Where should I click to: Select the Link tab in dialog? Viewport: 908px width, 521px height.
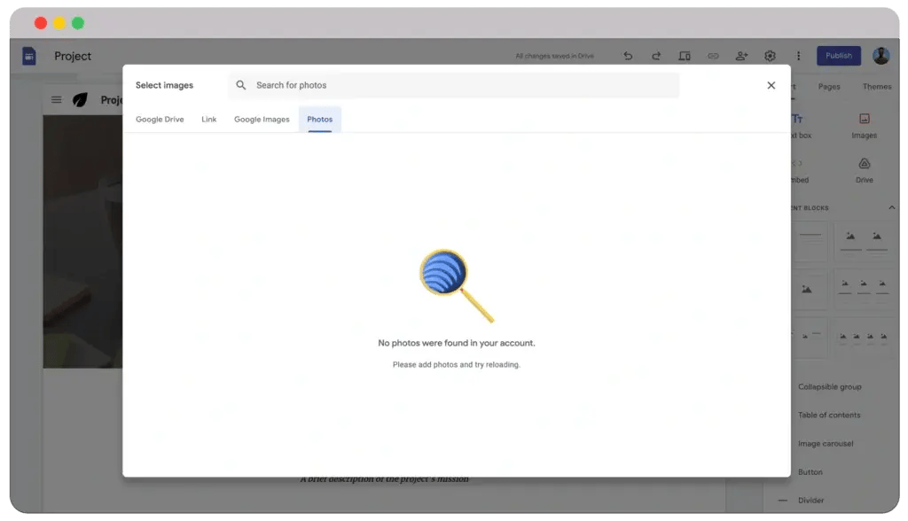pos(209,119)
